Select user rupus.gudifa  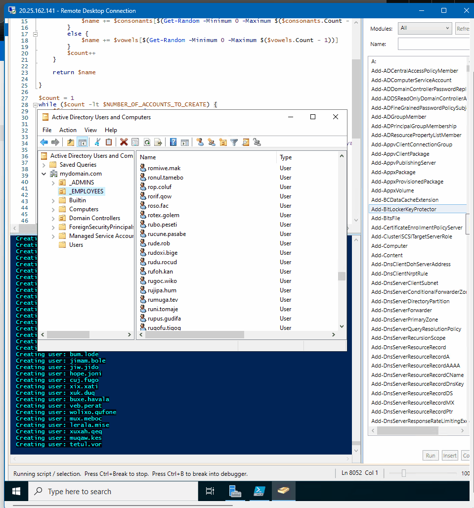[x=164, y=319]
